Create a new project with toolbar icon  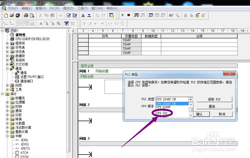pyautogui.click(x=6, y=15)
